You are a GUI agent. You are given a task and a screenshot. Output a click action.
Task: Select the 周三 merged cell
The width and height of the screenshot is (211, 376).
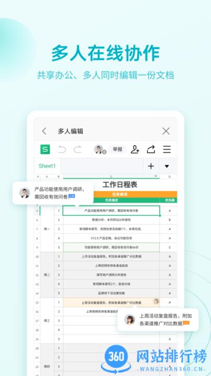(47, 321)
